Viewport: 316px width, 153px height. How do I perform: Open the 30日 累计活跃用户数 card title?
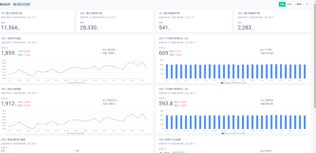(91, 13)
